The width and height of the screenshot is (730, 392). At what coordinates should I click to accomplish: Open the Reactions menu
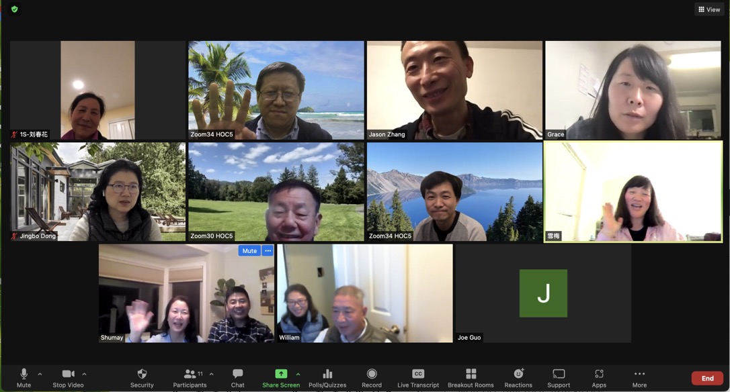(x=518, y=375)
